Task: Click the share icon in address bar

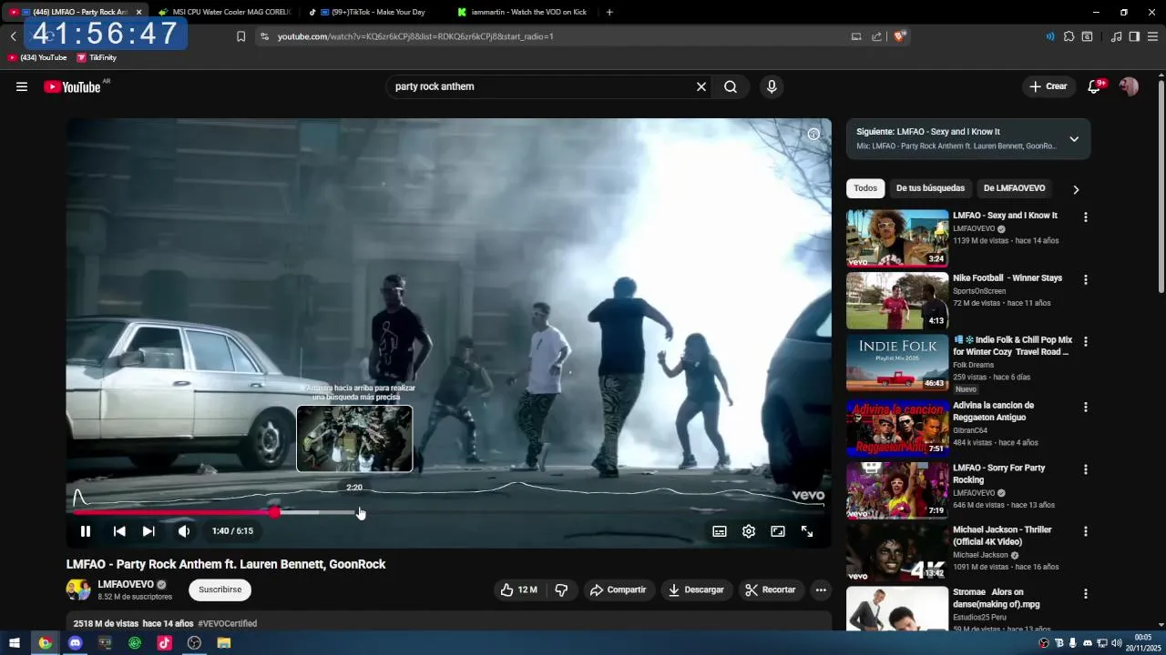Action: 876,36
